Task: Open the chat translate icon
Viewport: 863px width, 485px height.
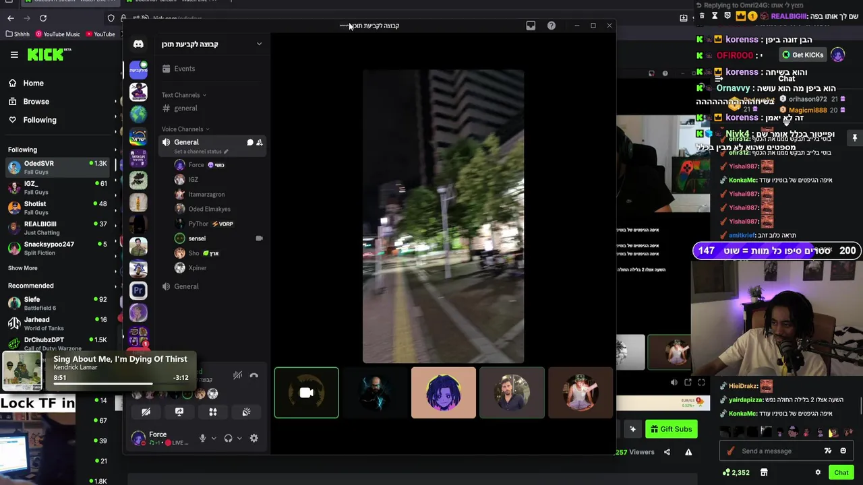Action: [x=828, y=451]
